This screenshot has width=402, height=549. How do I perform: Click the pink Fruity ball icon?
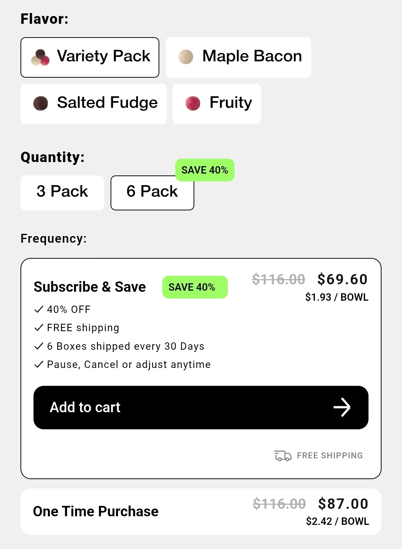point(193,103)
